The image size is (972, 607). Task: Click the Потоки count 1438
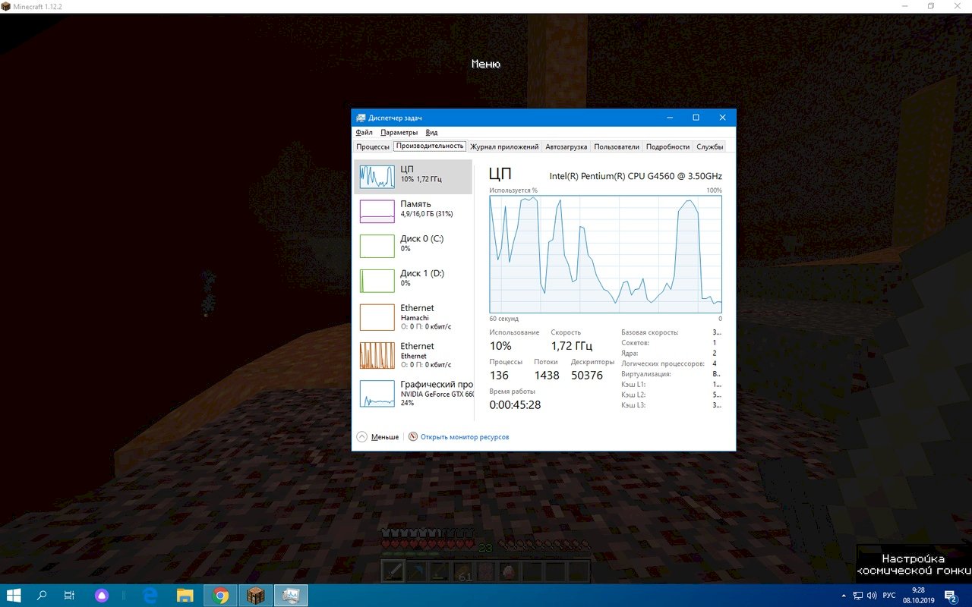tap(547, 375)
